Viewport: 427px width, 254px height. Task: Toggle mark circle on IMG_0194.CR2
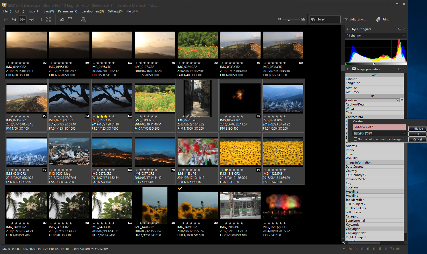pyautogui.click(x=8, y=63)
